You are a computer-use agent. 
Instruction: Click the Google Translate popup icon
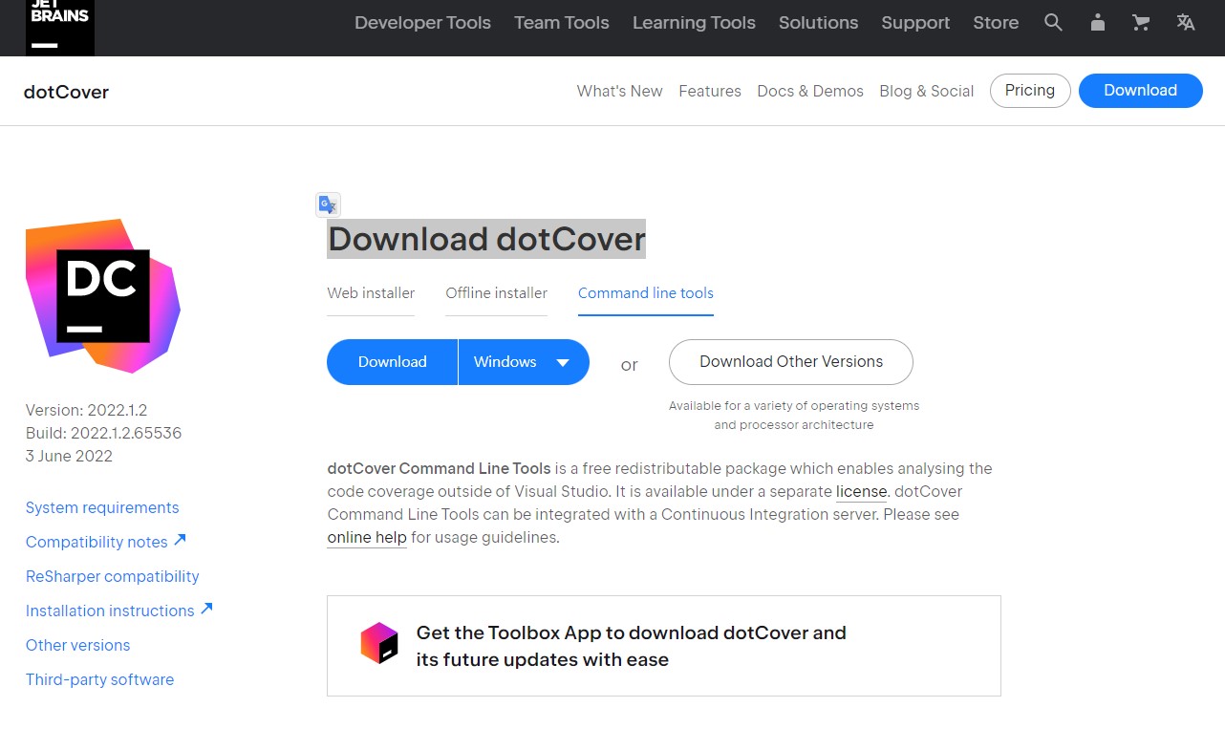(x=328, y=204)
